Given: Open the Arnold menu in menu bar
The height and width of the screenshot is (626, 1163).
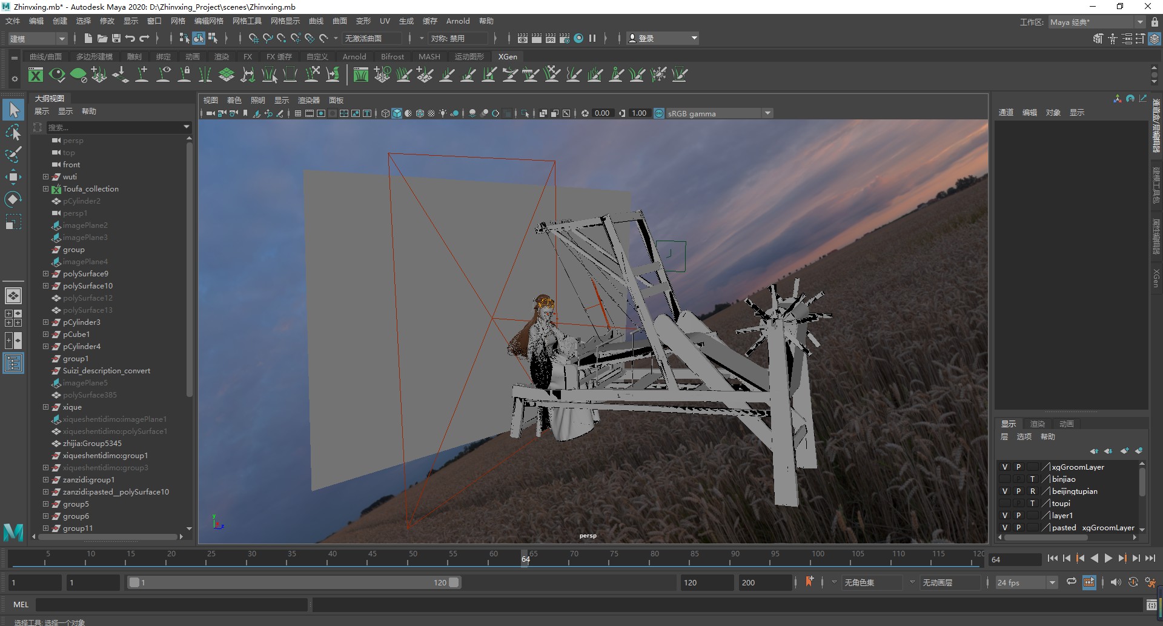Looking at the screenshot, I should [458, 21].
